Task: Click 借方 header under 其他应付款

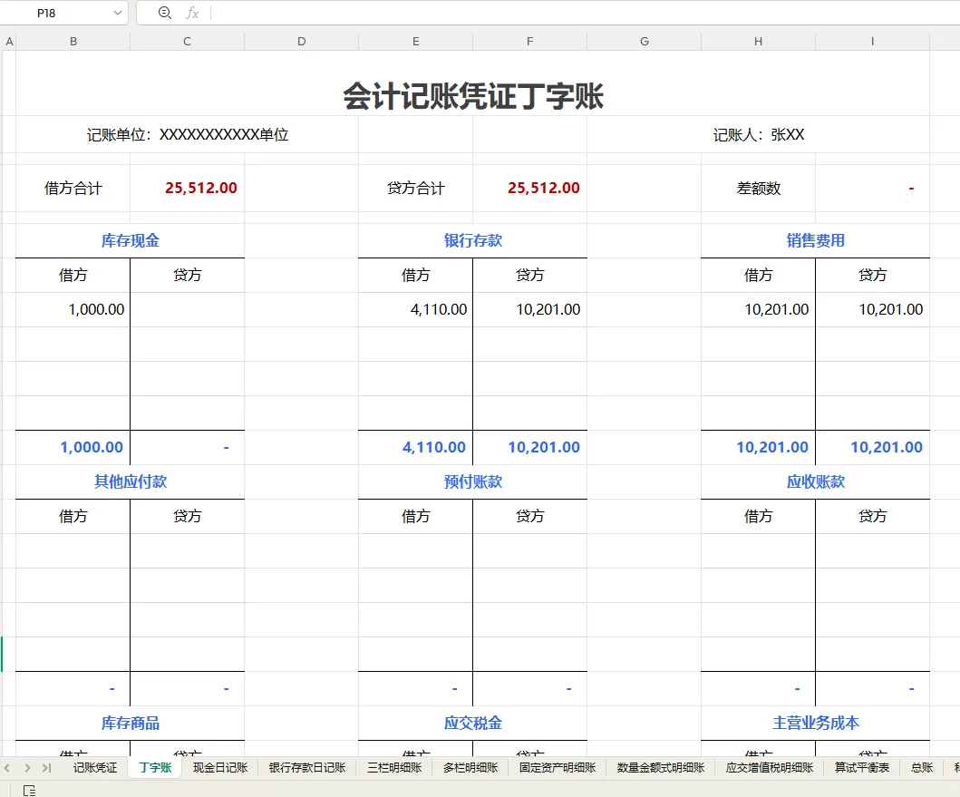Action: 73,517
